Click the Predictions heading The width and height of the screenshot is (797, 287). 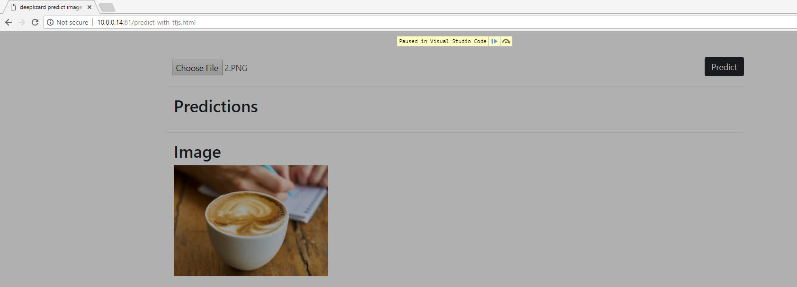216,107
